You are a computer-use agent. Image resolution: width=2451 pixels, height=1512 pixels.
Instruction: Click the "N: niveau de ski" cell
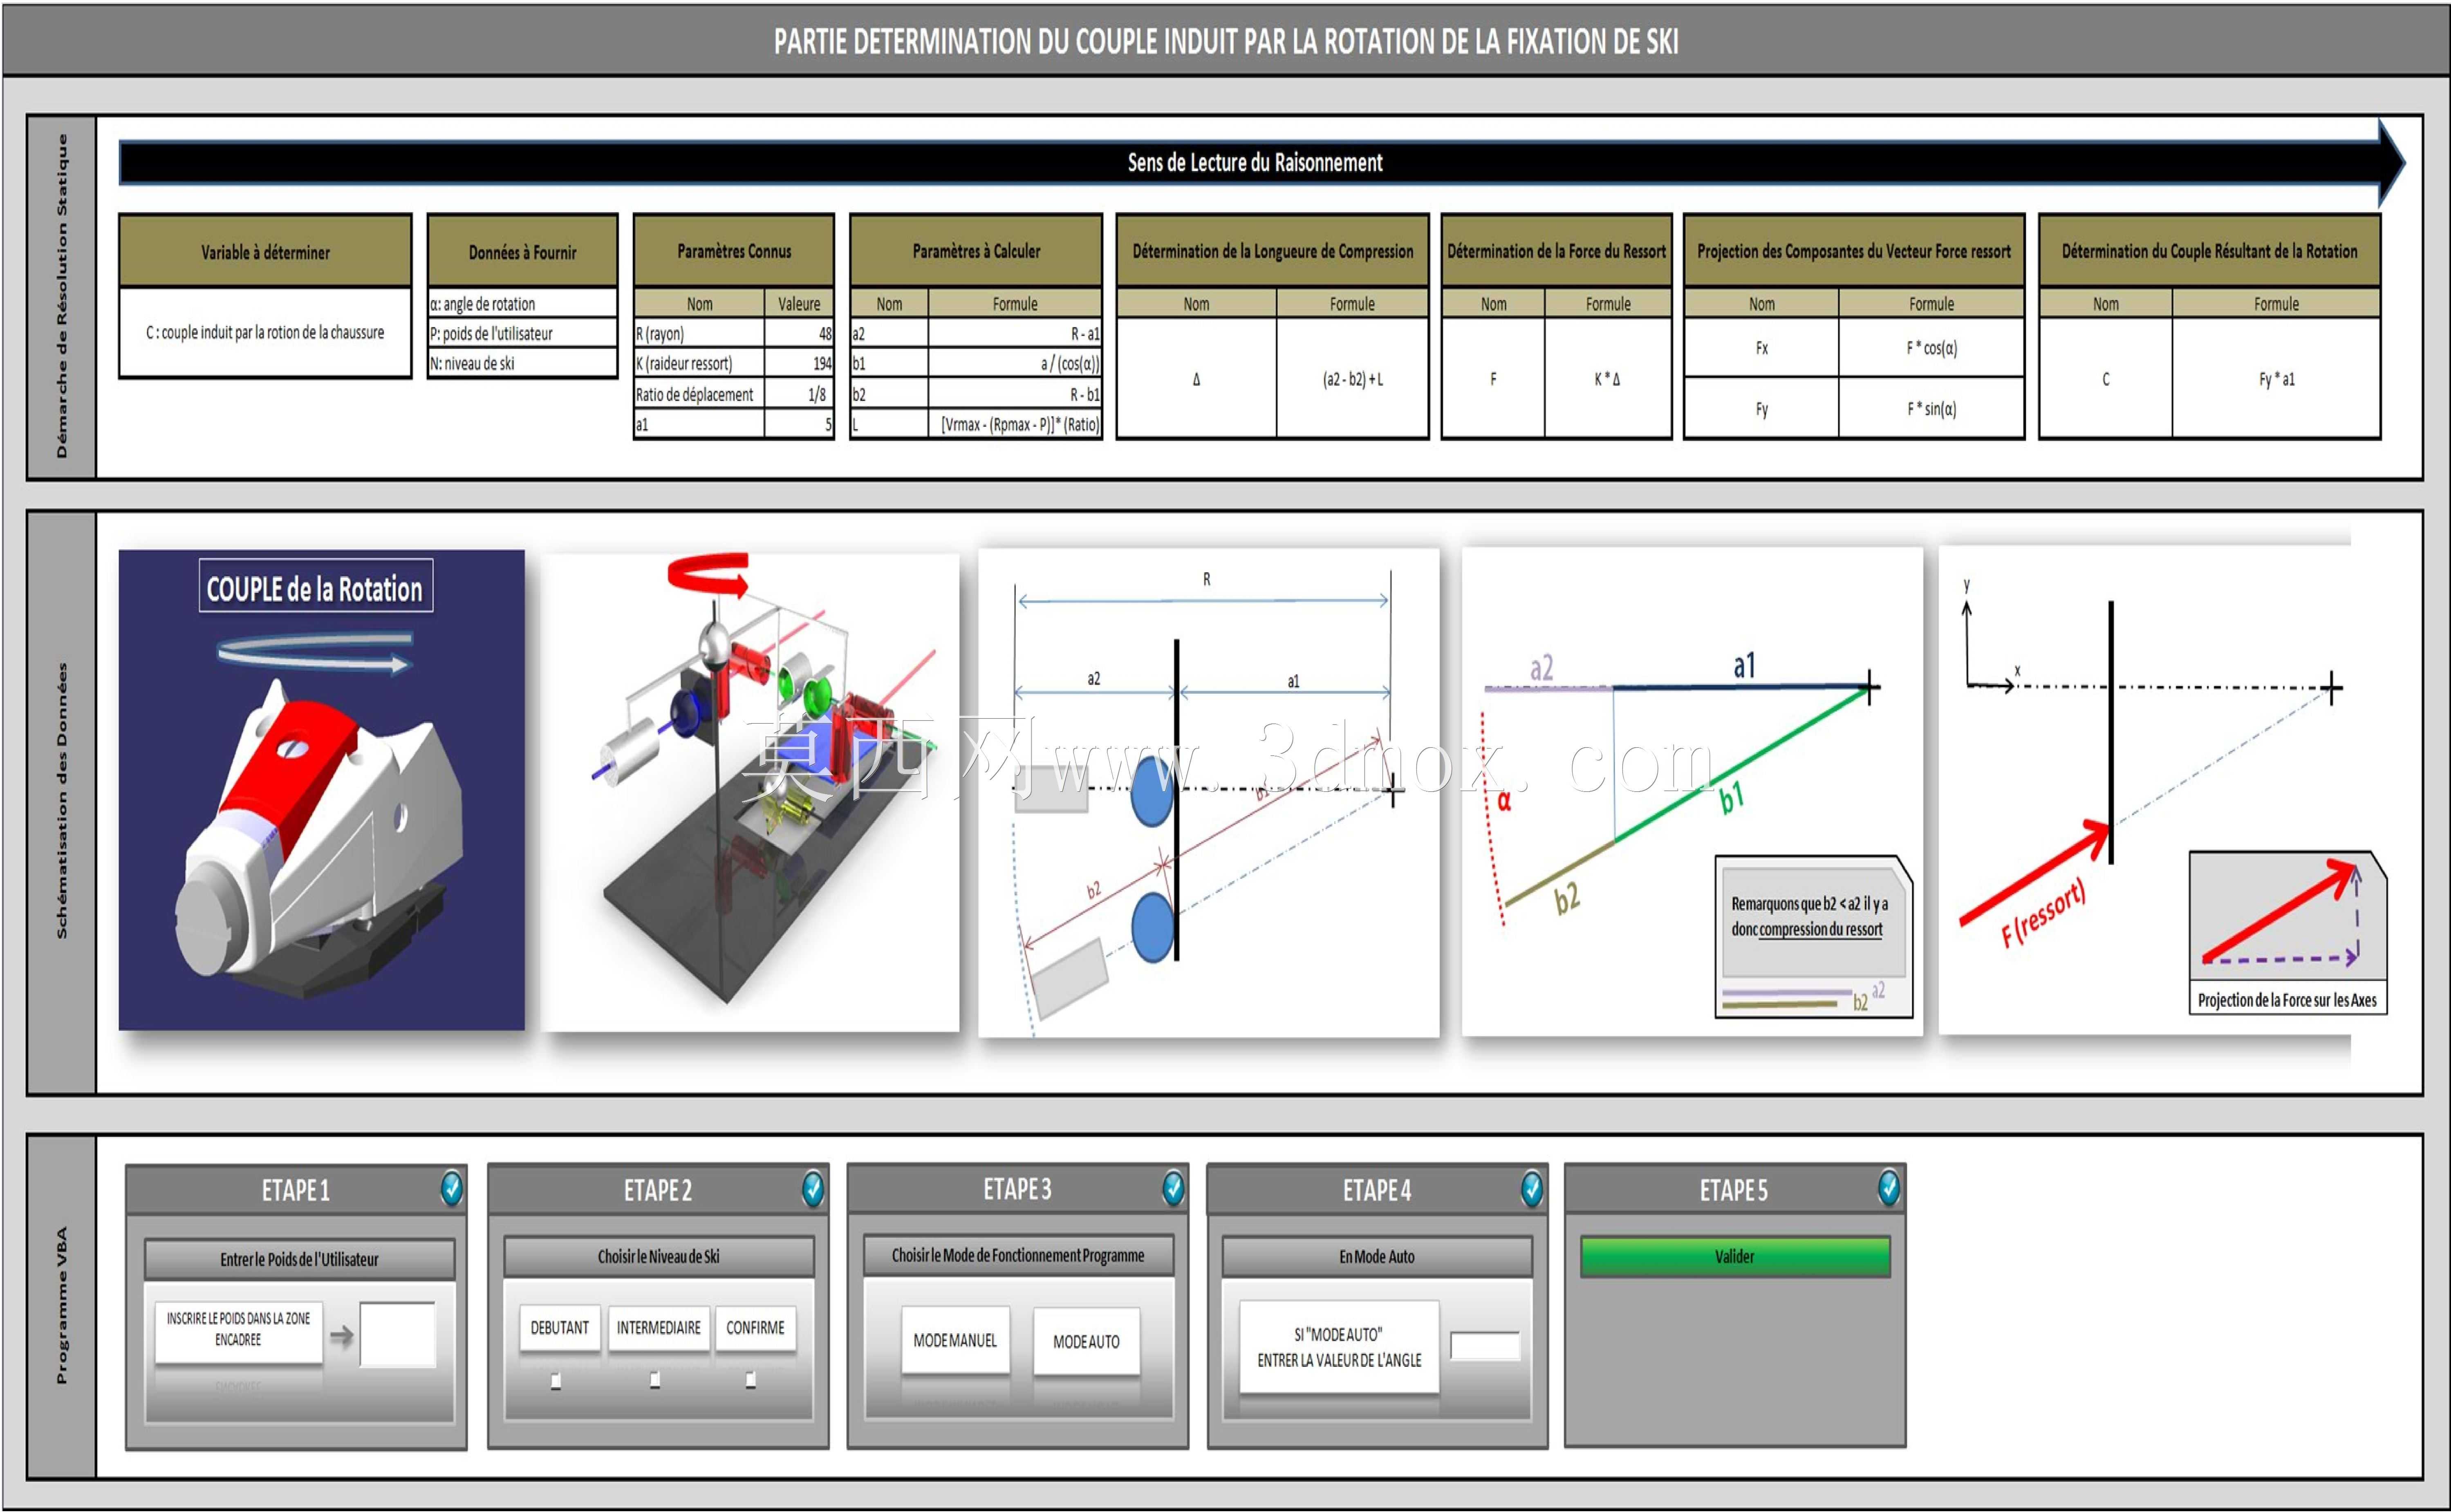tap(523, 363)
